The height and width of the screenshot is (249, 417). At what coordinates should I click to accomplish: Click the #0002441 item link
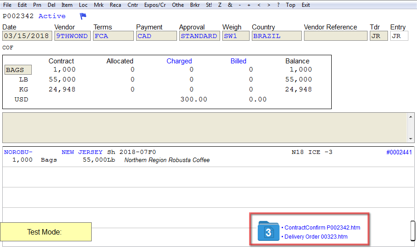399,152
